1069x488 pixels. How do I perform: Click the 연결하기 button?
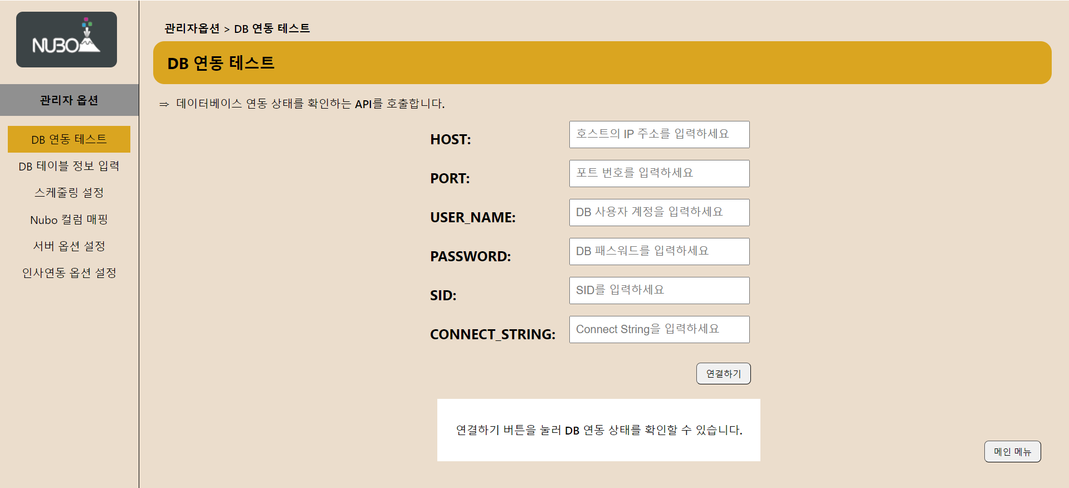click(723, 374)
